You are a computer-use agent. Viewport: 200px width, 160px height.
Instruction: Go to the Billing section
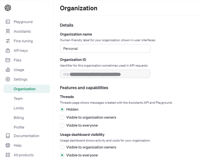point(19,118)
